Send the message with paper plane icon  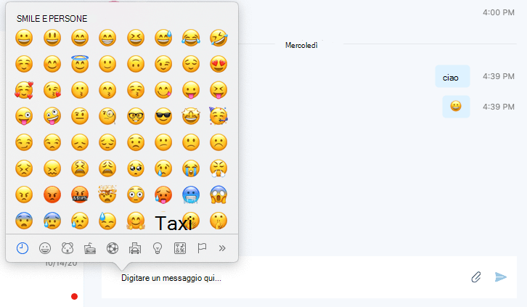(x=501, y=277)
